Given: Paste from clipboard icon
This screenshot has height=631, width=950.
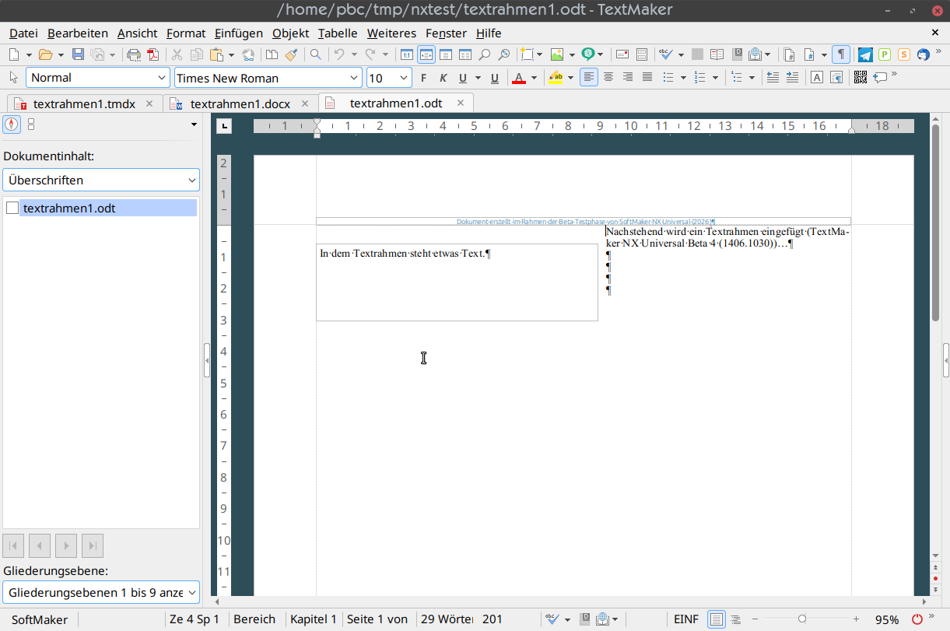Looking at the screenshot, I should pos(216,54).
